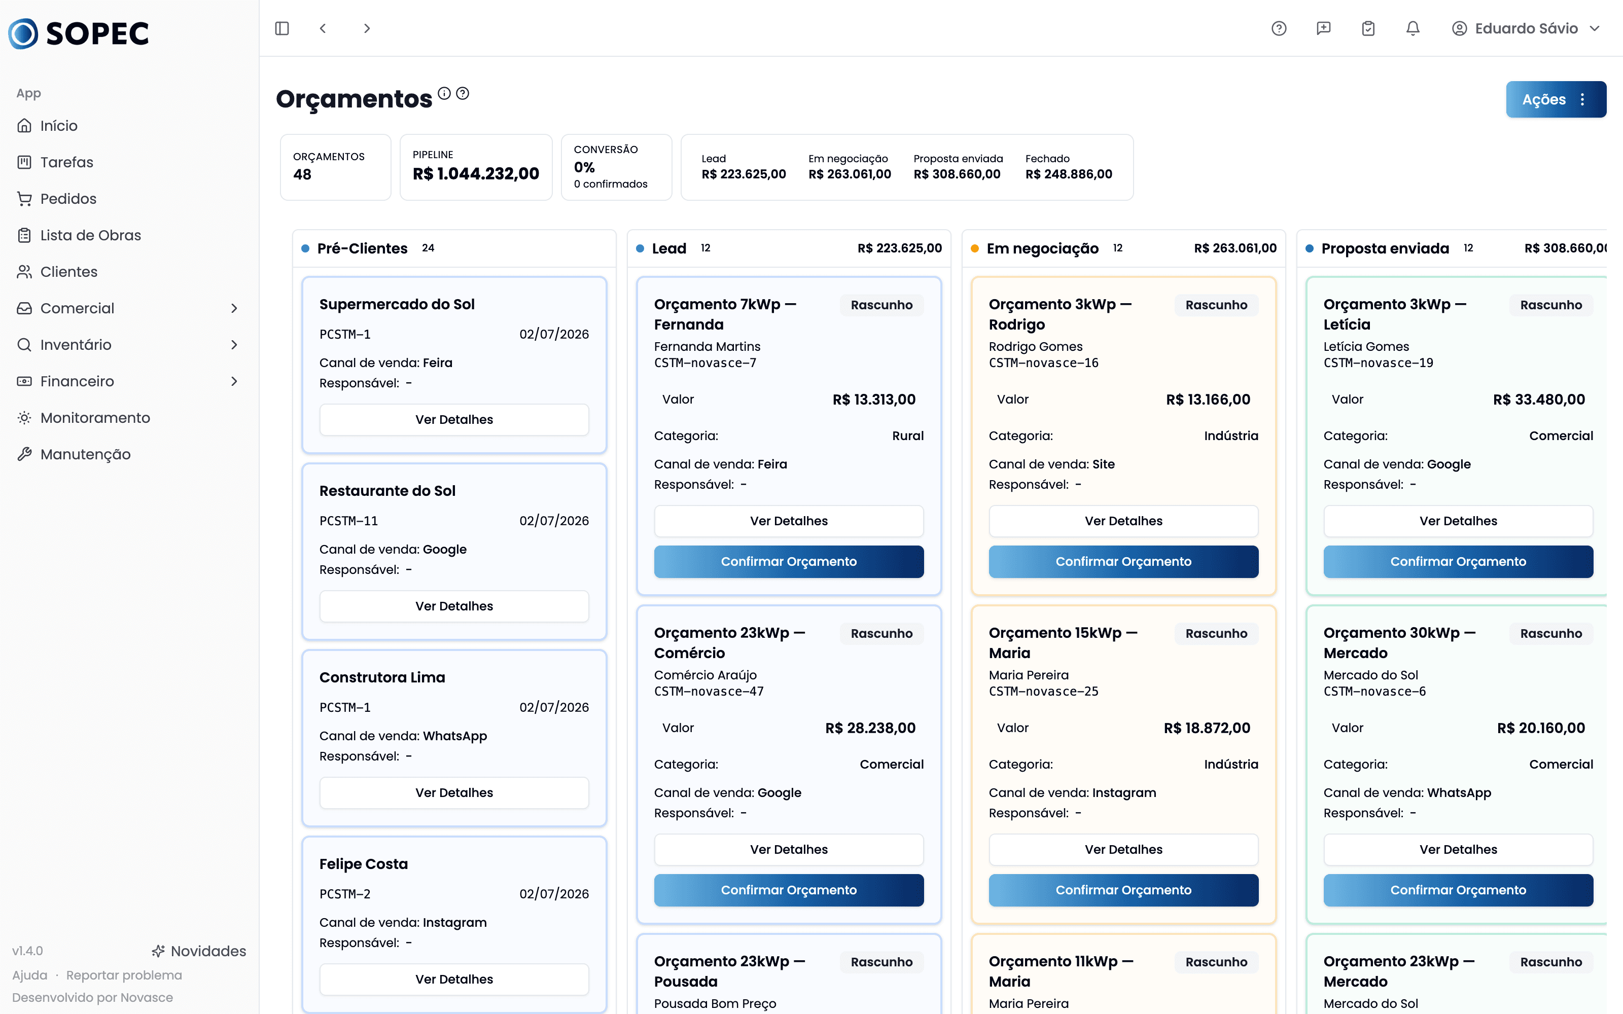
Task: Click the Monitoramento sun icon
Action: (25, 418)
